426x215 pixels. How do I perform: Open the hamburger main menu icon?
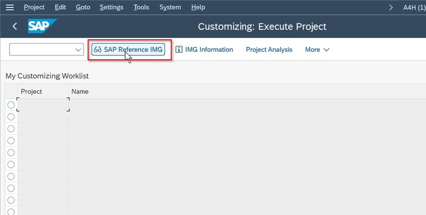pyautogui.click(x=10, y=7)
